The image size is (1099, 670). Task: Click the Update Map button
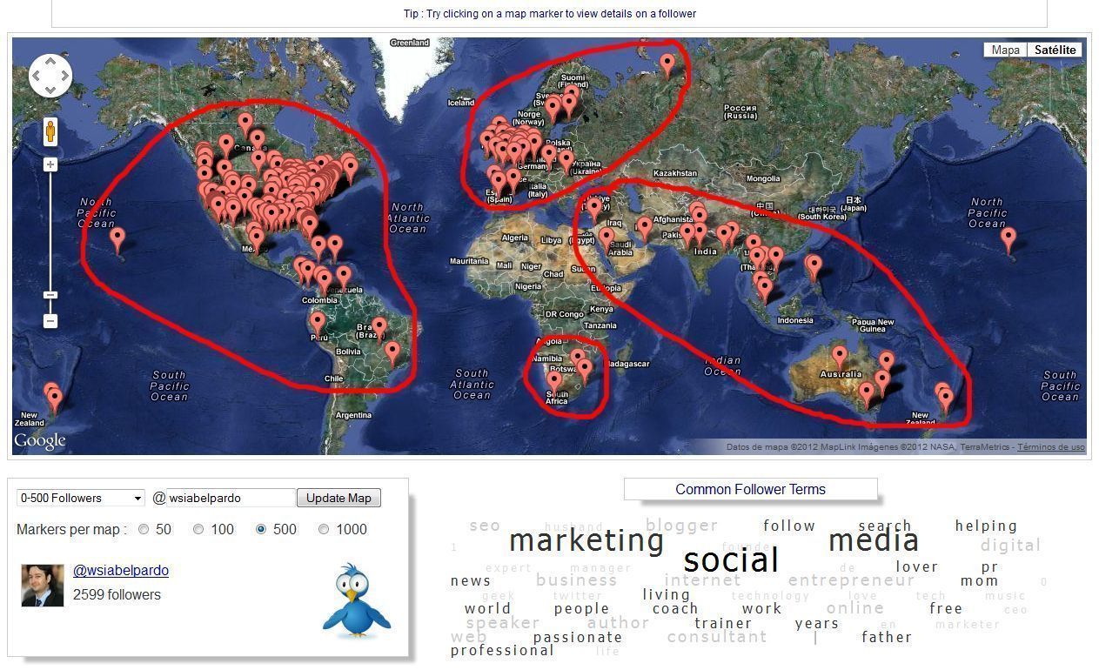[338, 498]
